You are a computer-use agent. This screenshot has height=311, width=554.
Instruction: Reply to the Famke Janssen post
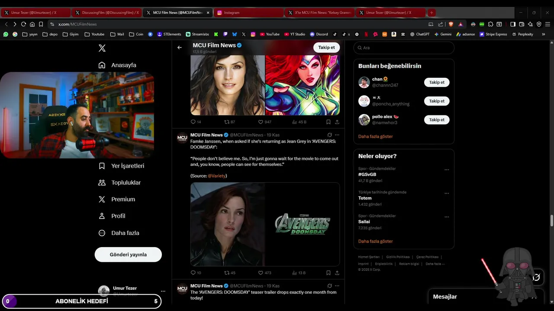pyautogui.click(x=193, y=273)
